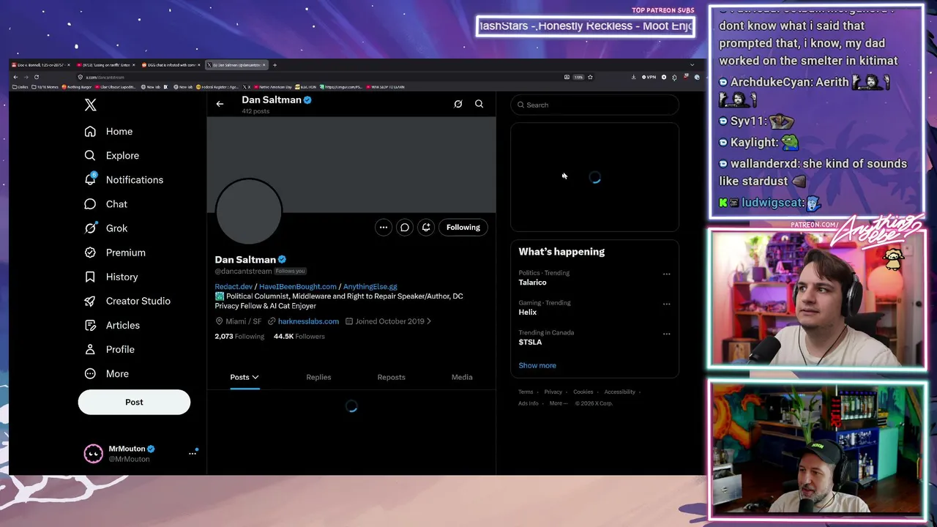937x527 pixels.
Task: Switch to the DGG chat browser tab
Action: tap(171, 65)
